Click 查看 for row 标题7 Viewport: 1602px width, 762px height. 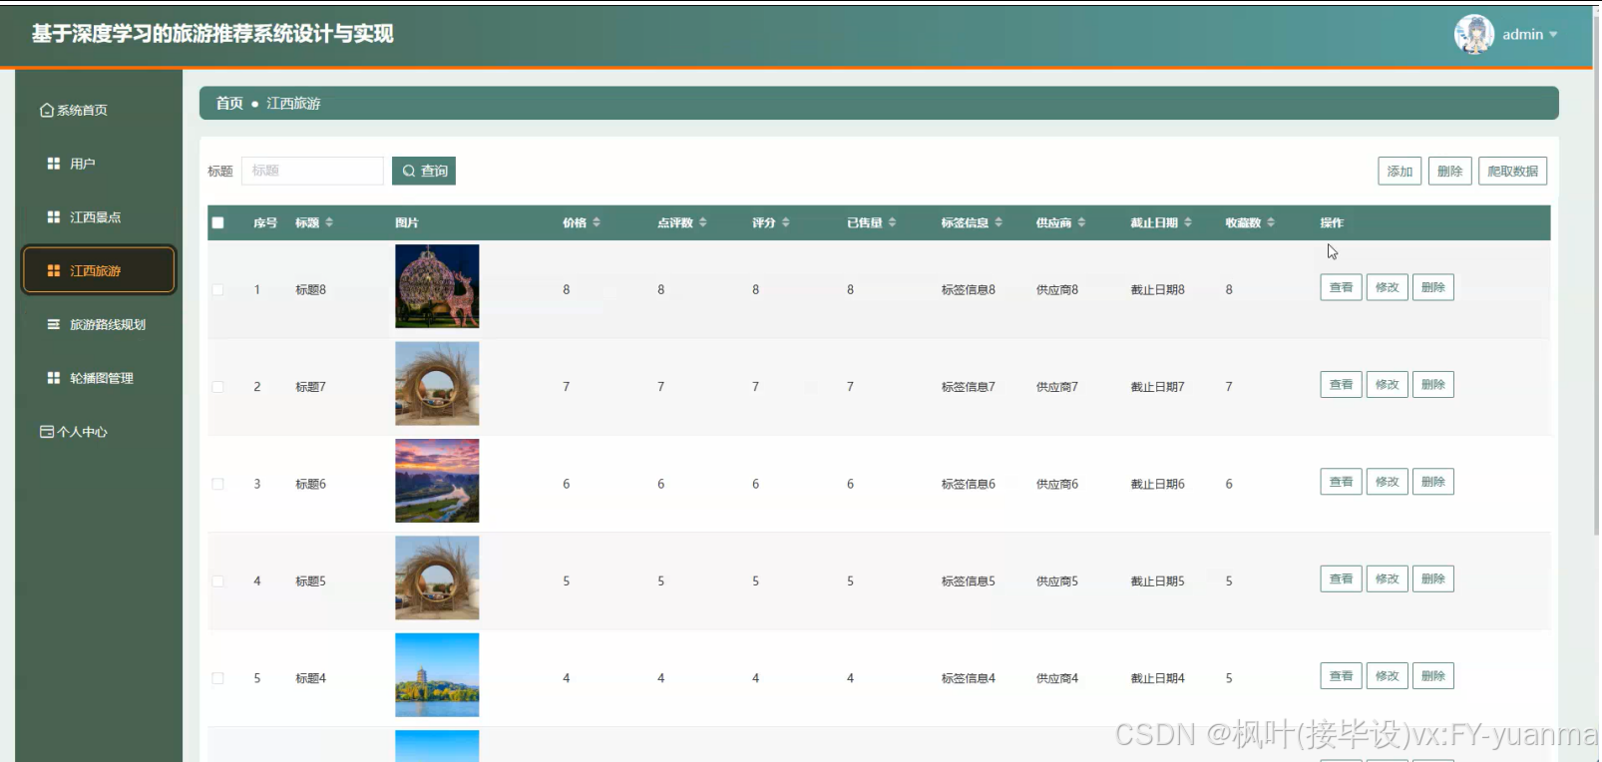tap(1341, 385)
